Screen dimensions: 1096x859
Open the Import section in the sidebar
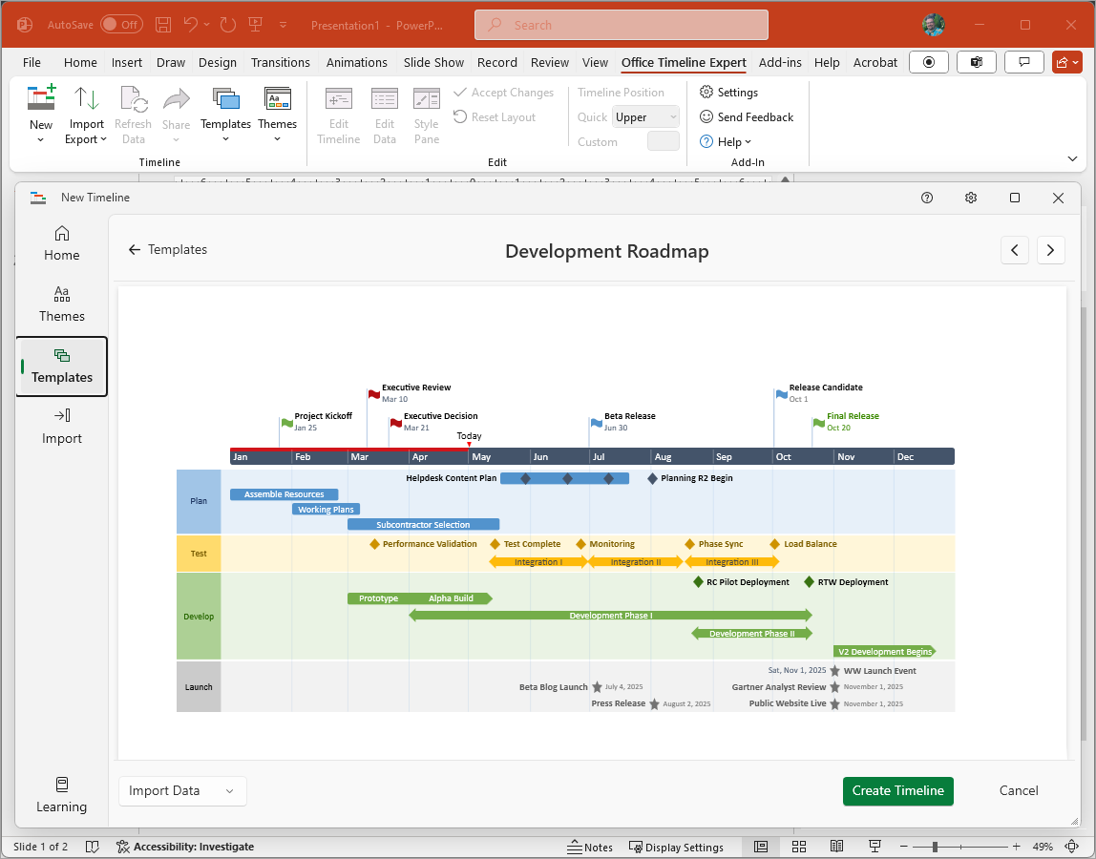coord(61,427)
